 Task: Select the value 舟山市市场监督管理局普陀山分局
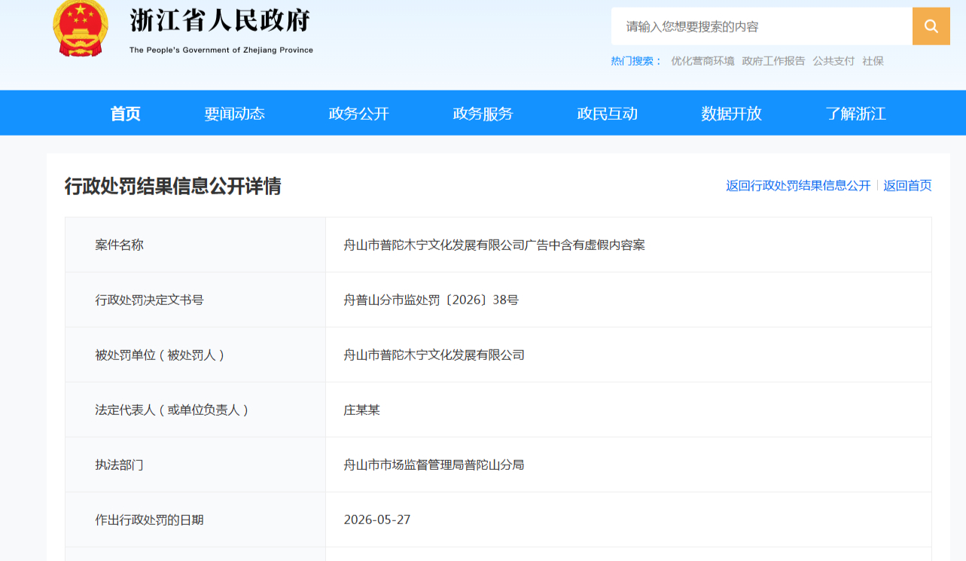[434, 465]
